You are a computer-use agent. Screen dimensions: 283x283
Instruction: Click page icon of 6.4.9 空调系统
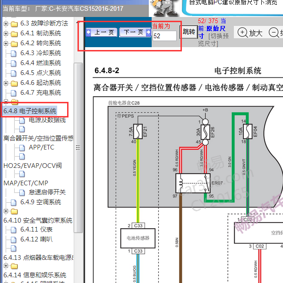point(14,202)
